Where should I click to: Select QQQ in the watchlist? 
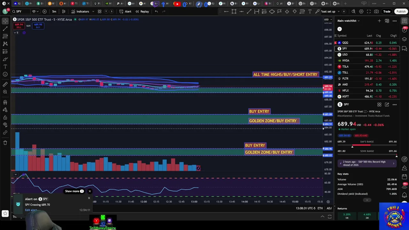(x=367, y=43)
